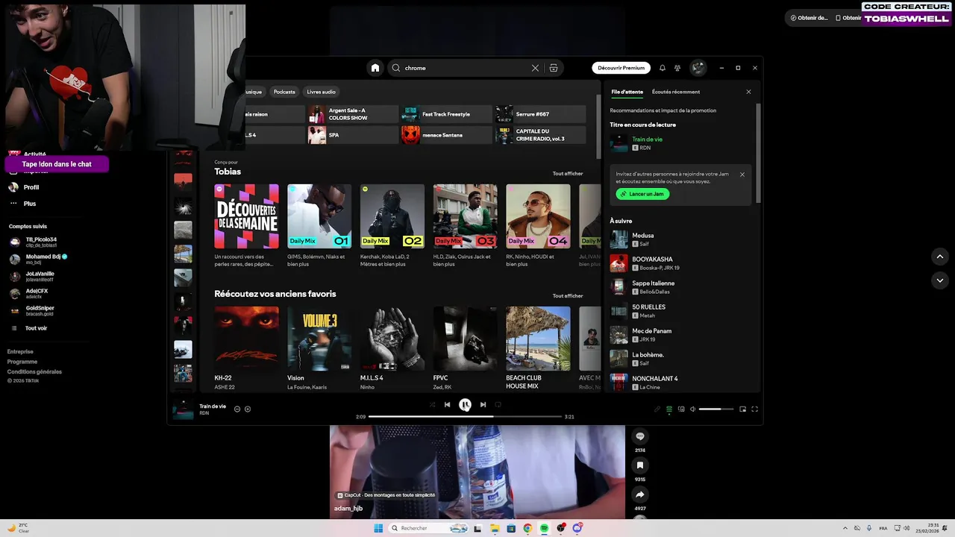Viewport: 955px width, 537px height.
Task: Pause the current track
Action: point(465,405)
